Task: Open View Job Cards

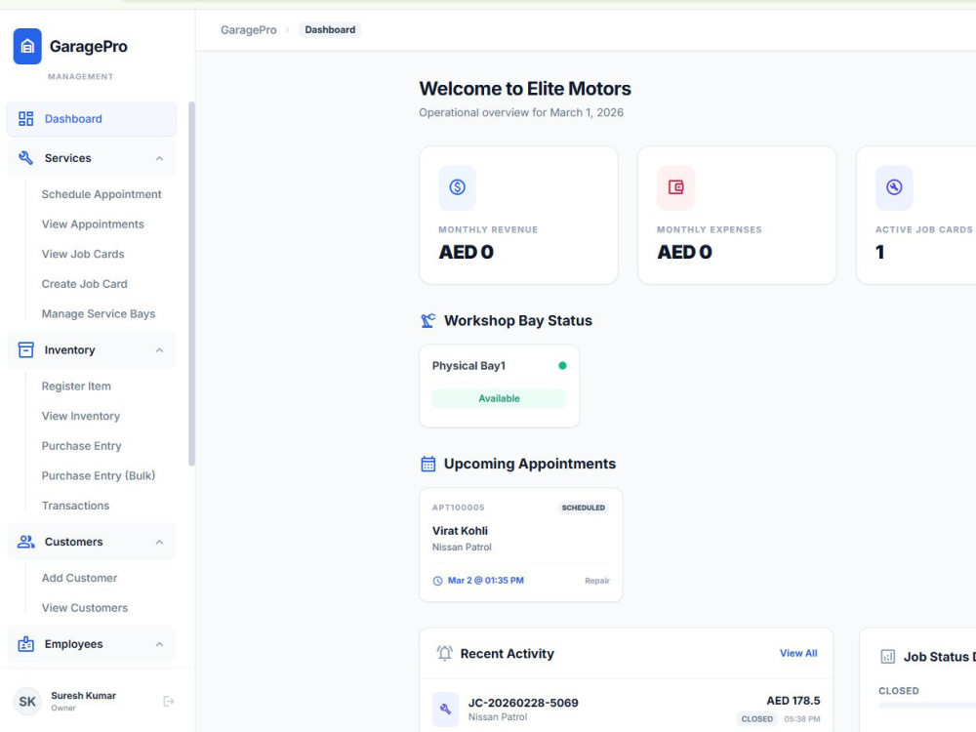Action: 83,254
